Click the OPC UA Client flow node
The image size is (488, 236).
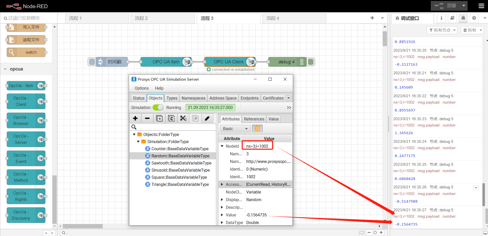[x=230, y=62]
